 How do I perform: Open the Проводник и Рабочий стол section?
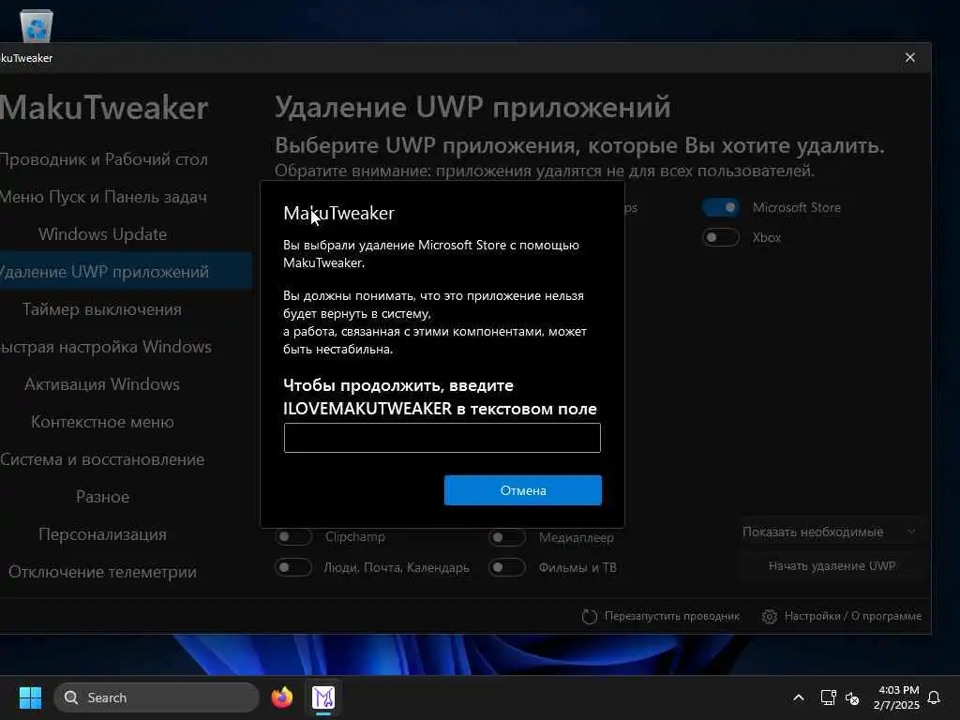(103, 159)
